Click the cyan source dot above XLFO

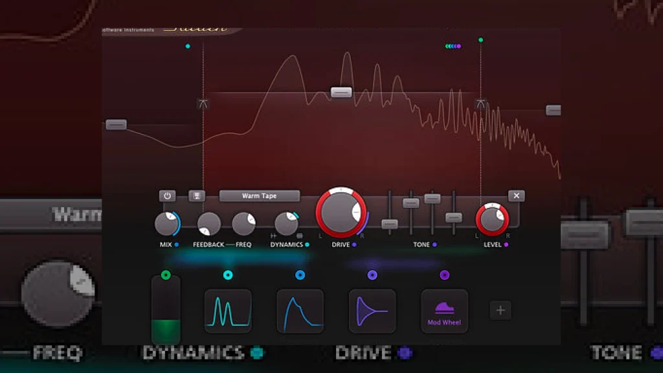[x=228, y=275]
